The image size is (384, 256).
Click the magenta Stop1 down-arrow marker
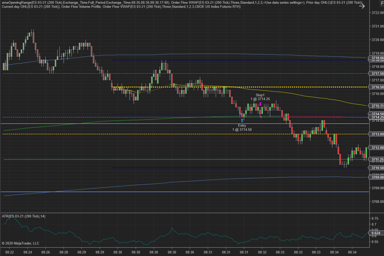click(260, 104)
